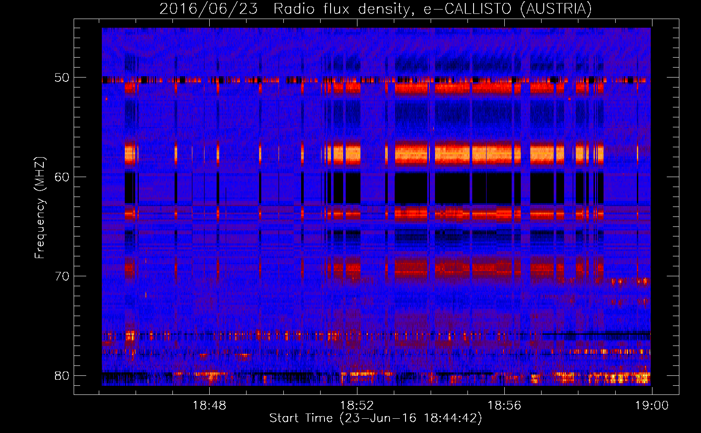The width and height of the screenshot is (701, 433).
Task: Click the 'Frequency (MHZ)' axis title
Action: point(40,208)
